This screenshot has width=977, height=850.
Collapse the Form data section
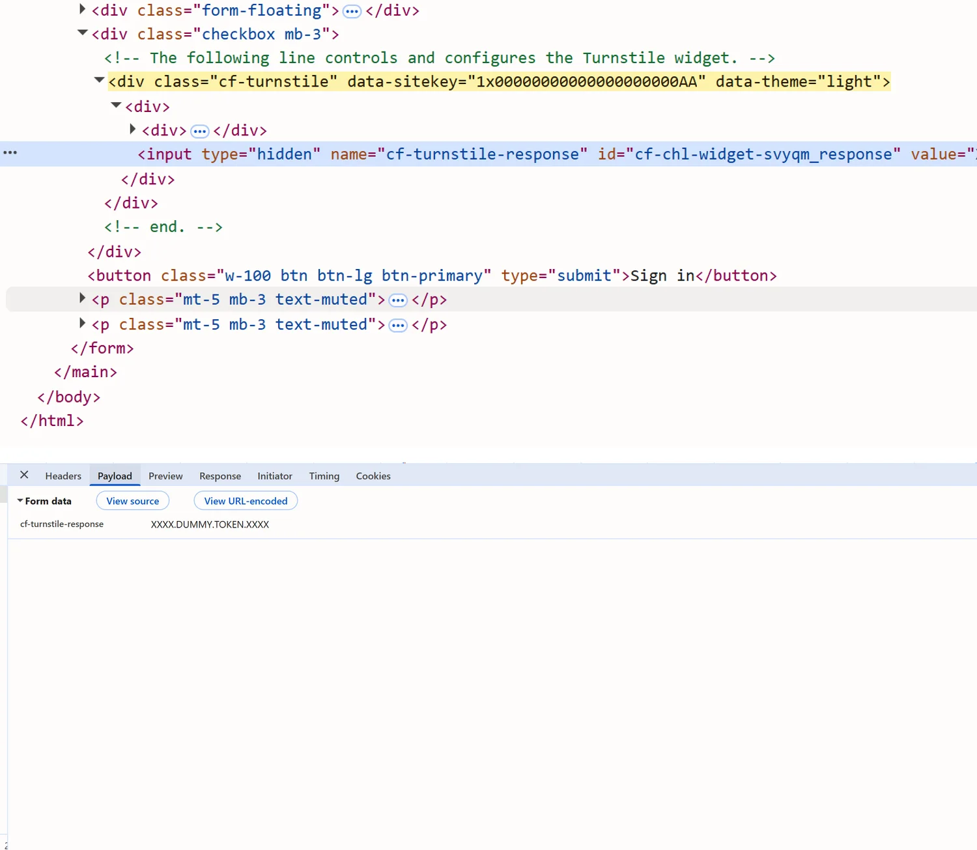tap(20, 501)
